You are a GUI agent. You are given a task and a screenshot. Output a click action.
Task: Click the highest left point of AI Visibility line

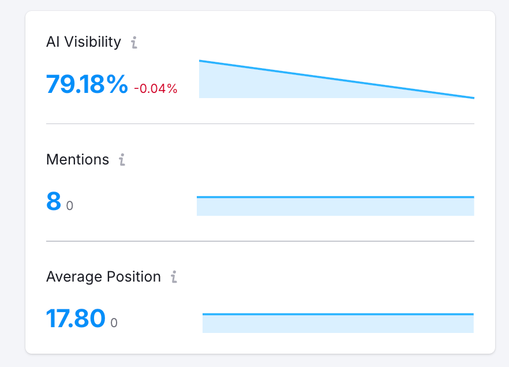click(200, 61)
